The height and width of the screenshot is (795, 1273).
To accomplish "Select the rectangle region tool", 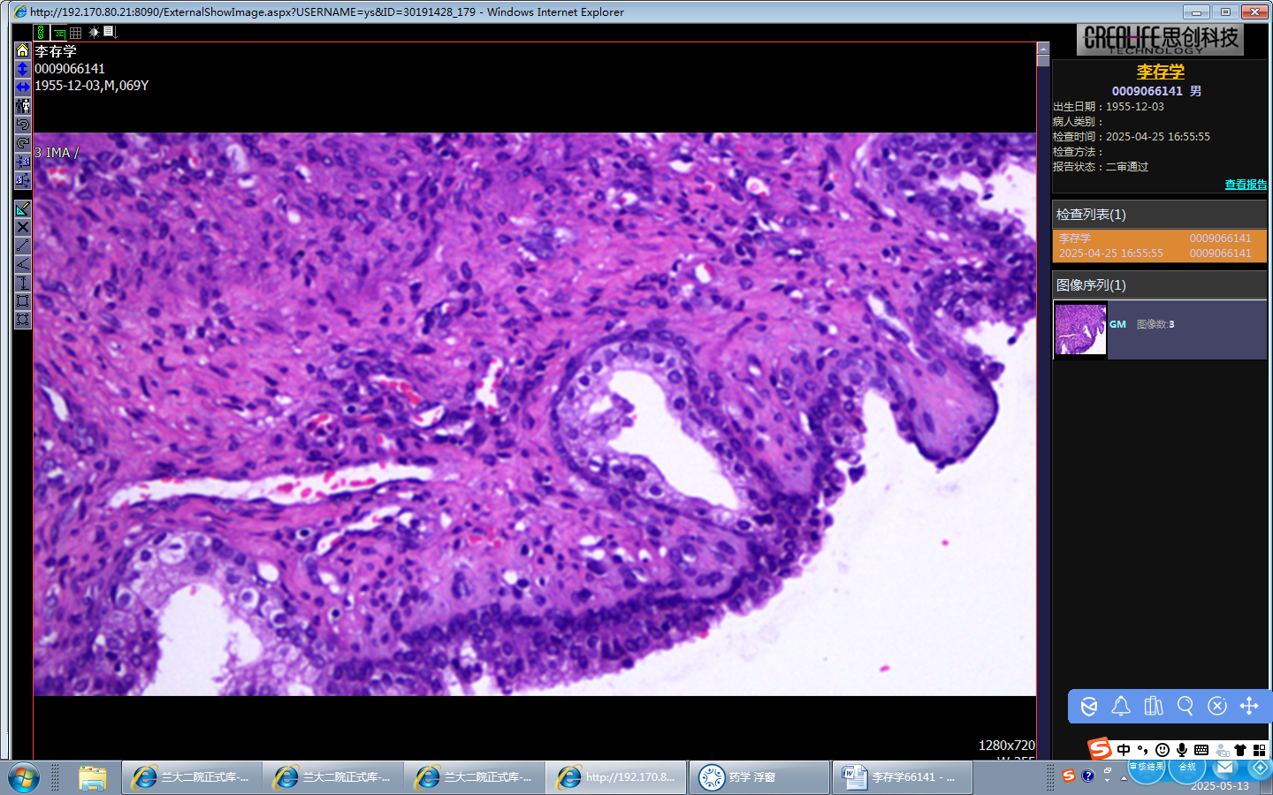I will click(x=23, y=301).
